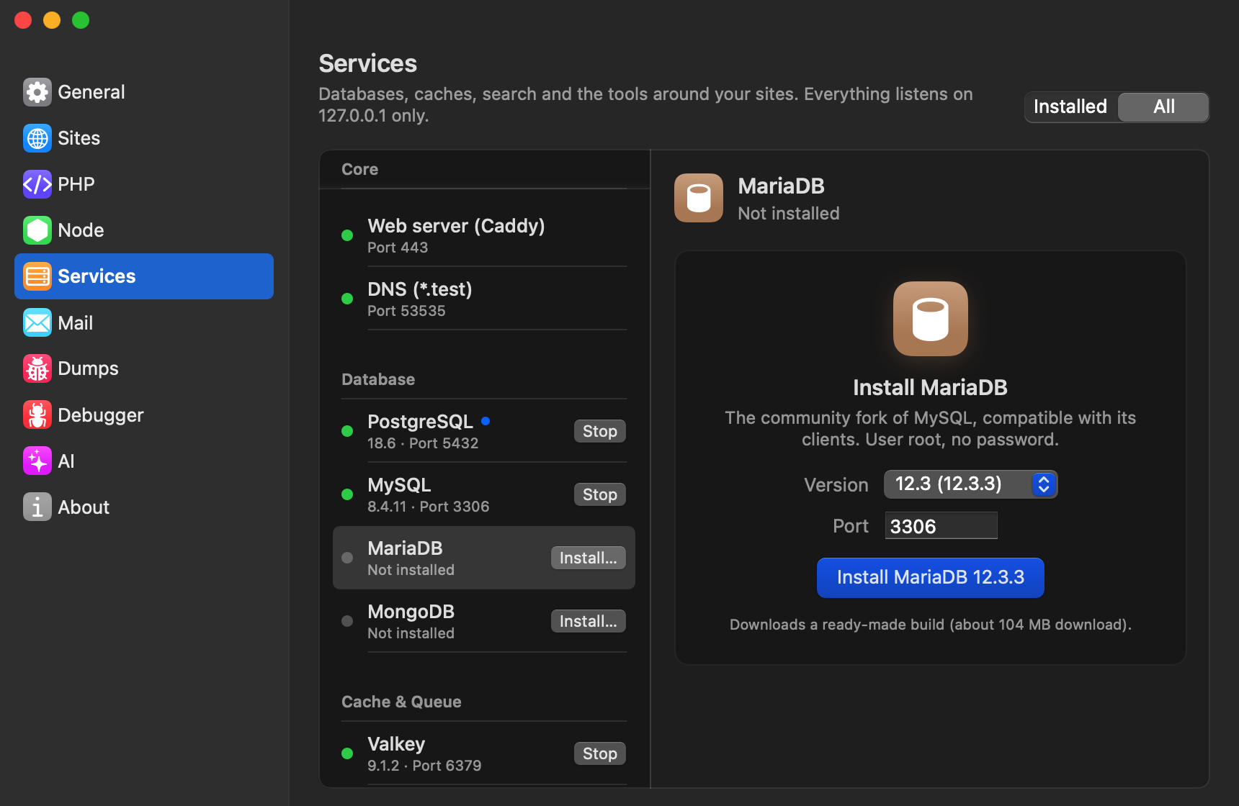Open the MariaDB Version dropdown
This screenshot has width=1239, height=806.
(x=970, y=484)
